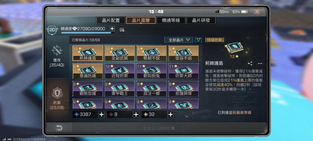Open the icon button beside mastery bar

[122, 30]
